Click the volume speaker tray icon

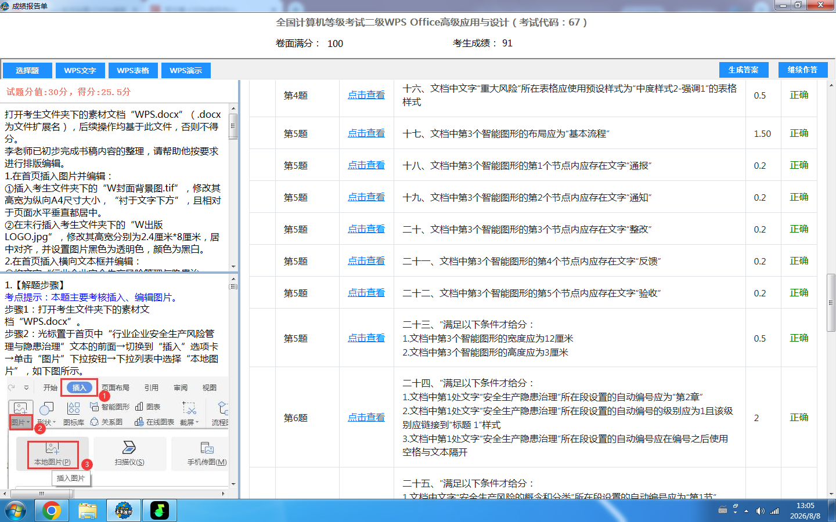click(760, 511)
